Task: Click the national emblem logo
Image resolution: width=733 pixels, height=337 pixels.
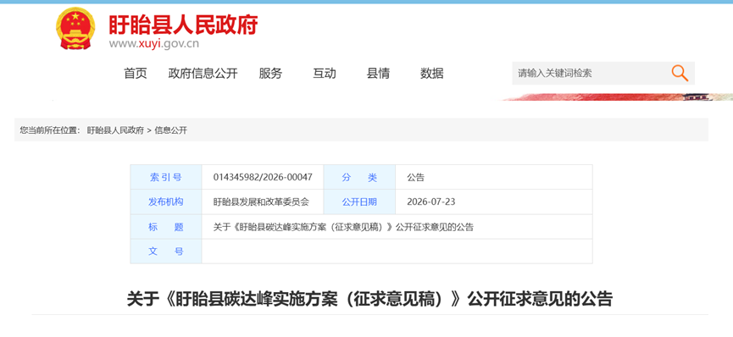Action: pyautogui.click(x=75, y=29)
